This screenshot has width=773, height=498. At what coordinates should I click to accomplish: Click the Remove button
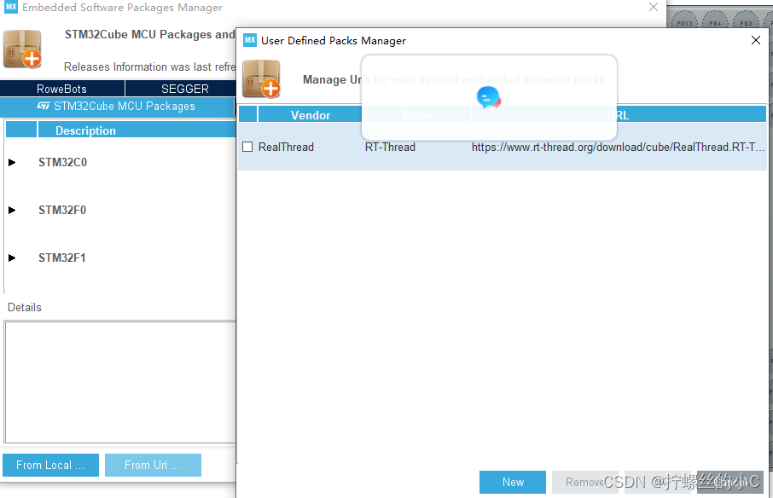click(x=584, y=482)
